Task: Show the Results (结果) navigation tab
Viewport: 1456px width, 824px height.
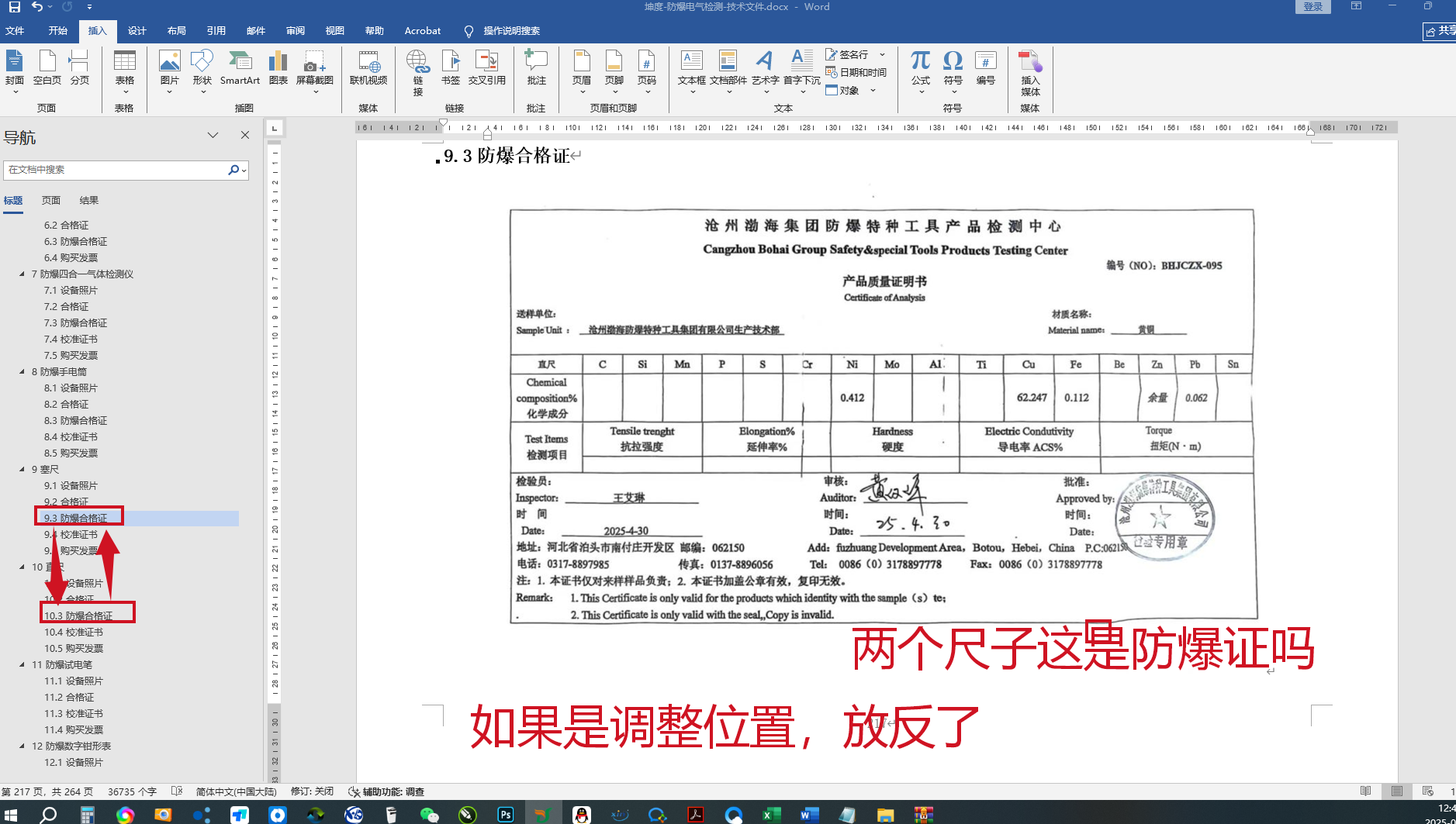Action: 89,200
